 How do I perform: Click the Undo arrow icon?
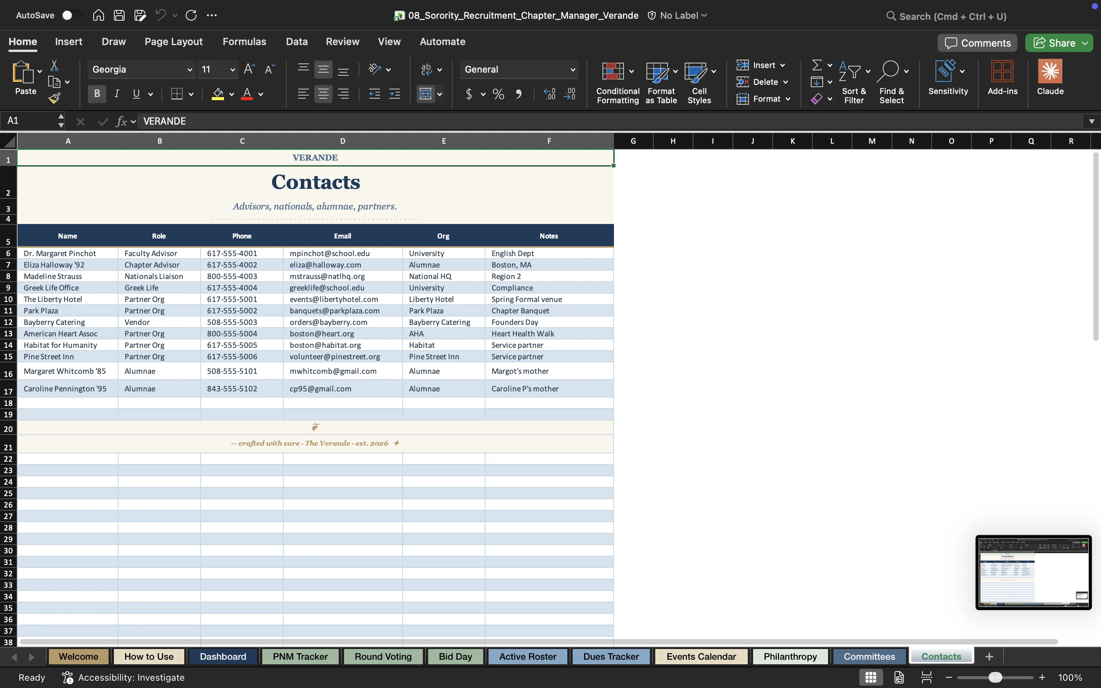click(x=160, y=15)
